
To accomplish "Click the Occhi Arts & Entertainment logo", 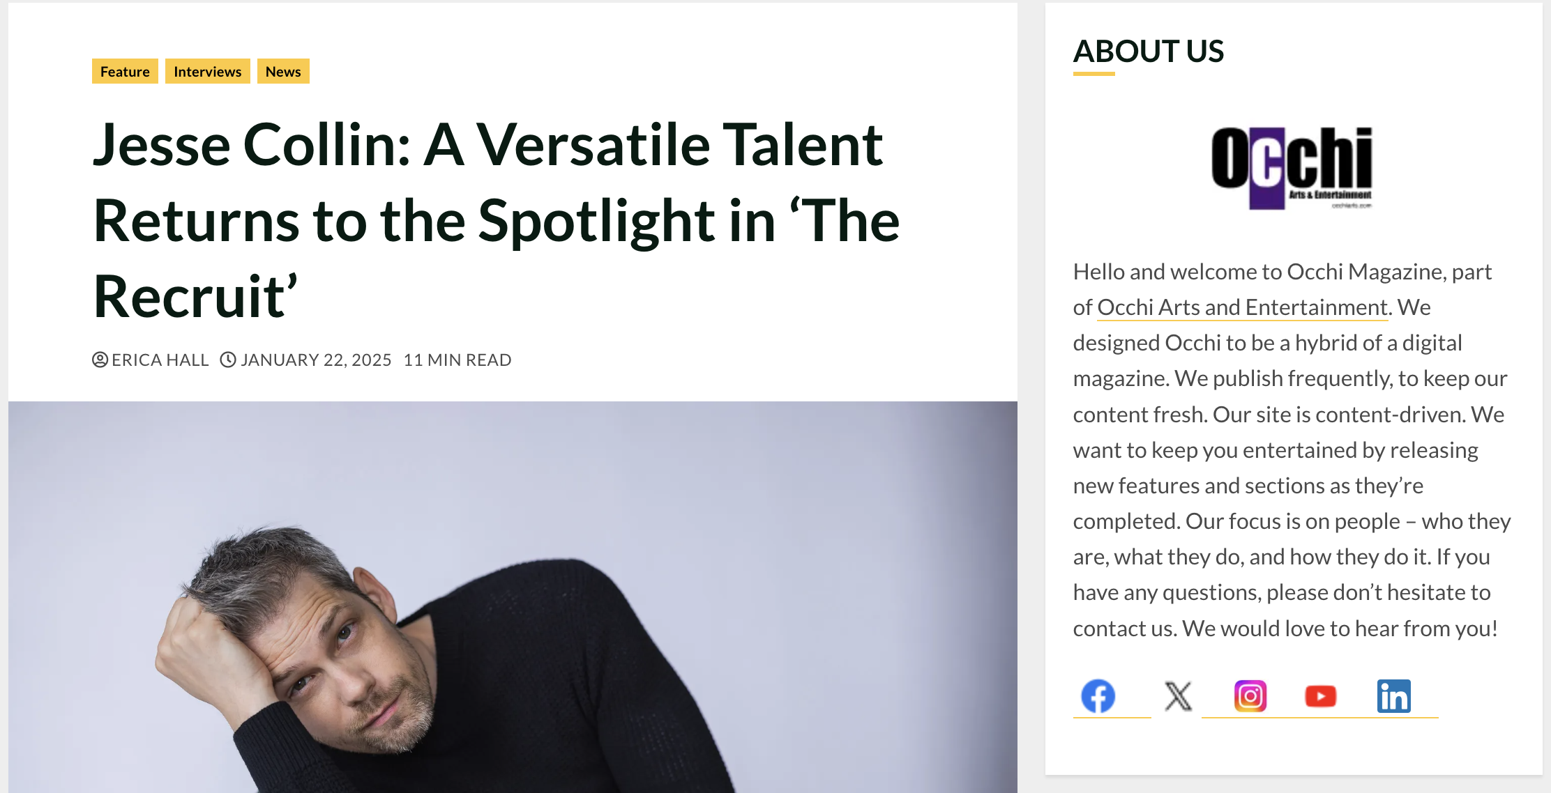I will [1292, 168].
